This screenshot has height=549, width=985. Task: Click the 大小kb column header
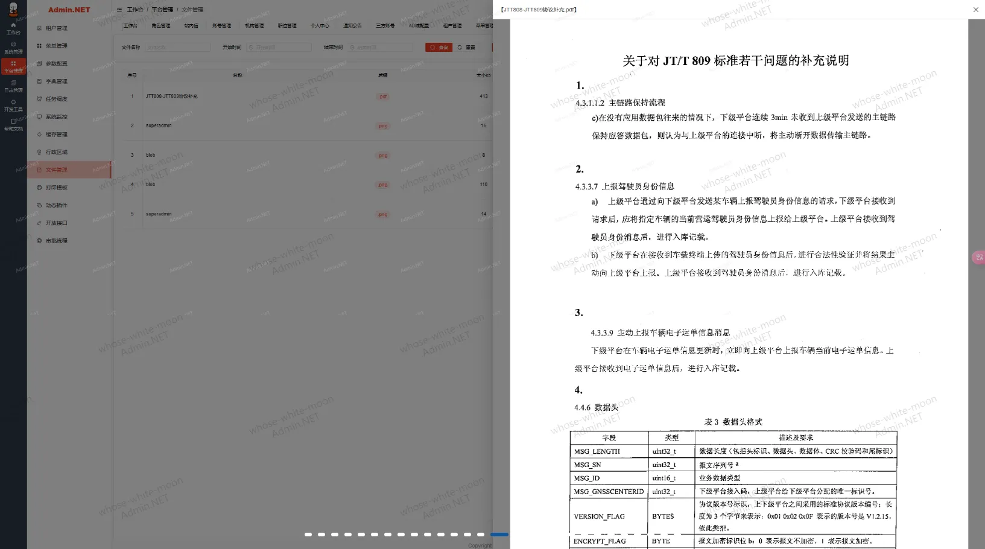(x=484, y=75)
